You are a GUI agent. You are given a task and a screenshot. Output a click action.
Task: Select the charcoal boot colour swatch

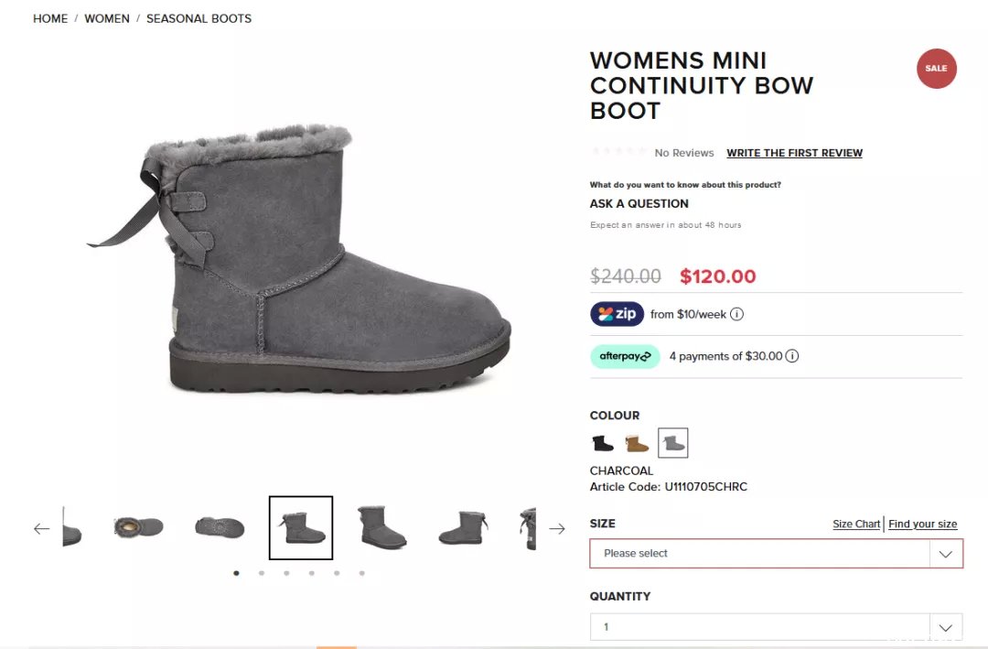(x=673, y=443)
